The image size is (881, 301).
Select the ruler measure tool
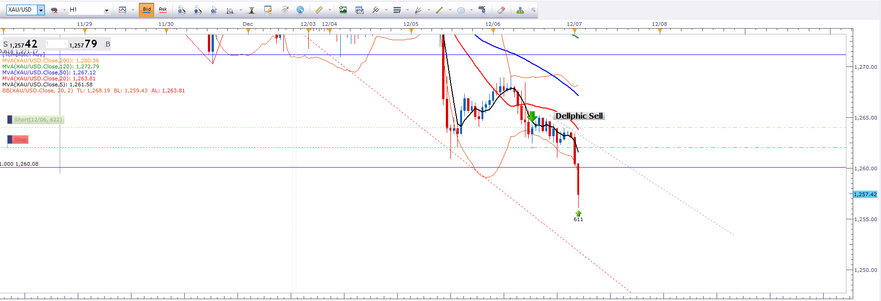319,10
